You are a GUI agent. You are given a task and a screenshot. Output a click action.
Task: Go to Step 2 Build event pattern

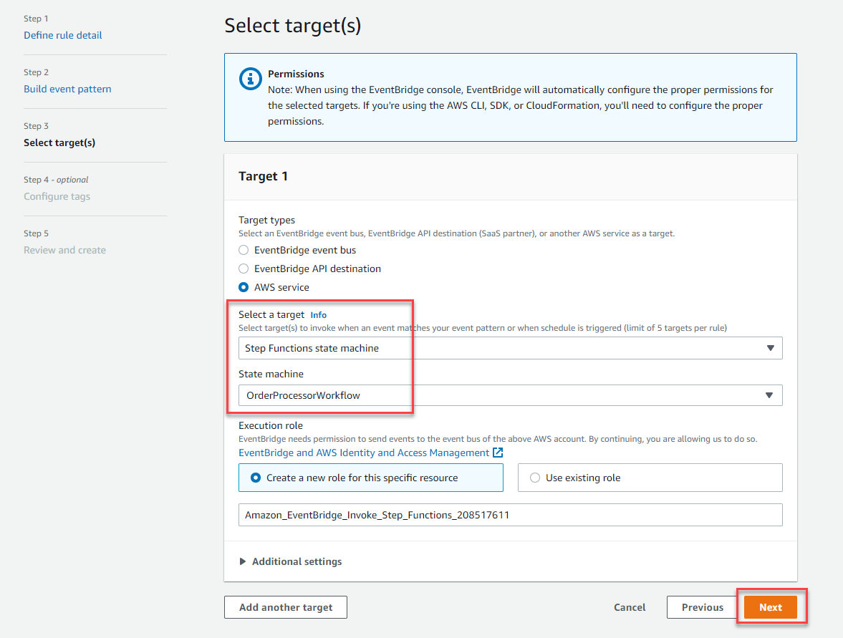(x=68, y=90)
